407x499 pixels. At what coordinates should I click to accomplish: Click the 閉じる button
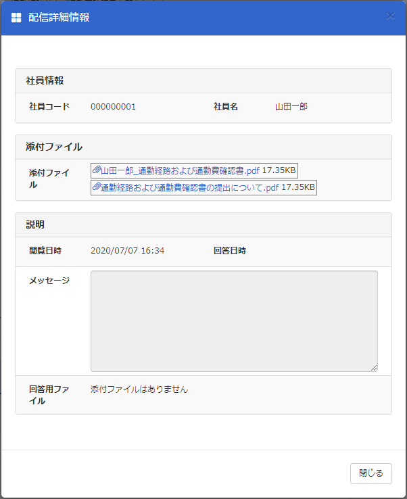(x=371, y=473)
